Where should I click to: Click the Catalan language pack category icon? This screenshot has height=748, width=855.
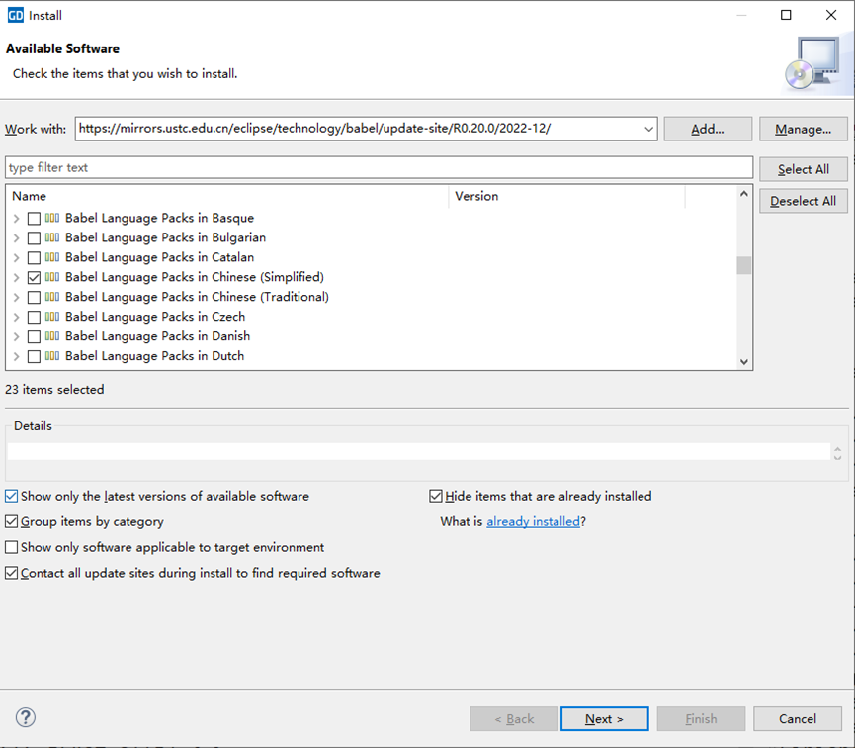click(x=52, y=257)
